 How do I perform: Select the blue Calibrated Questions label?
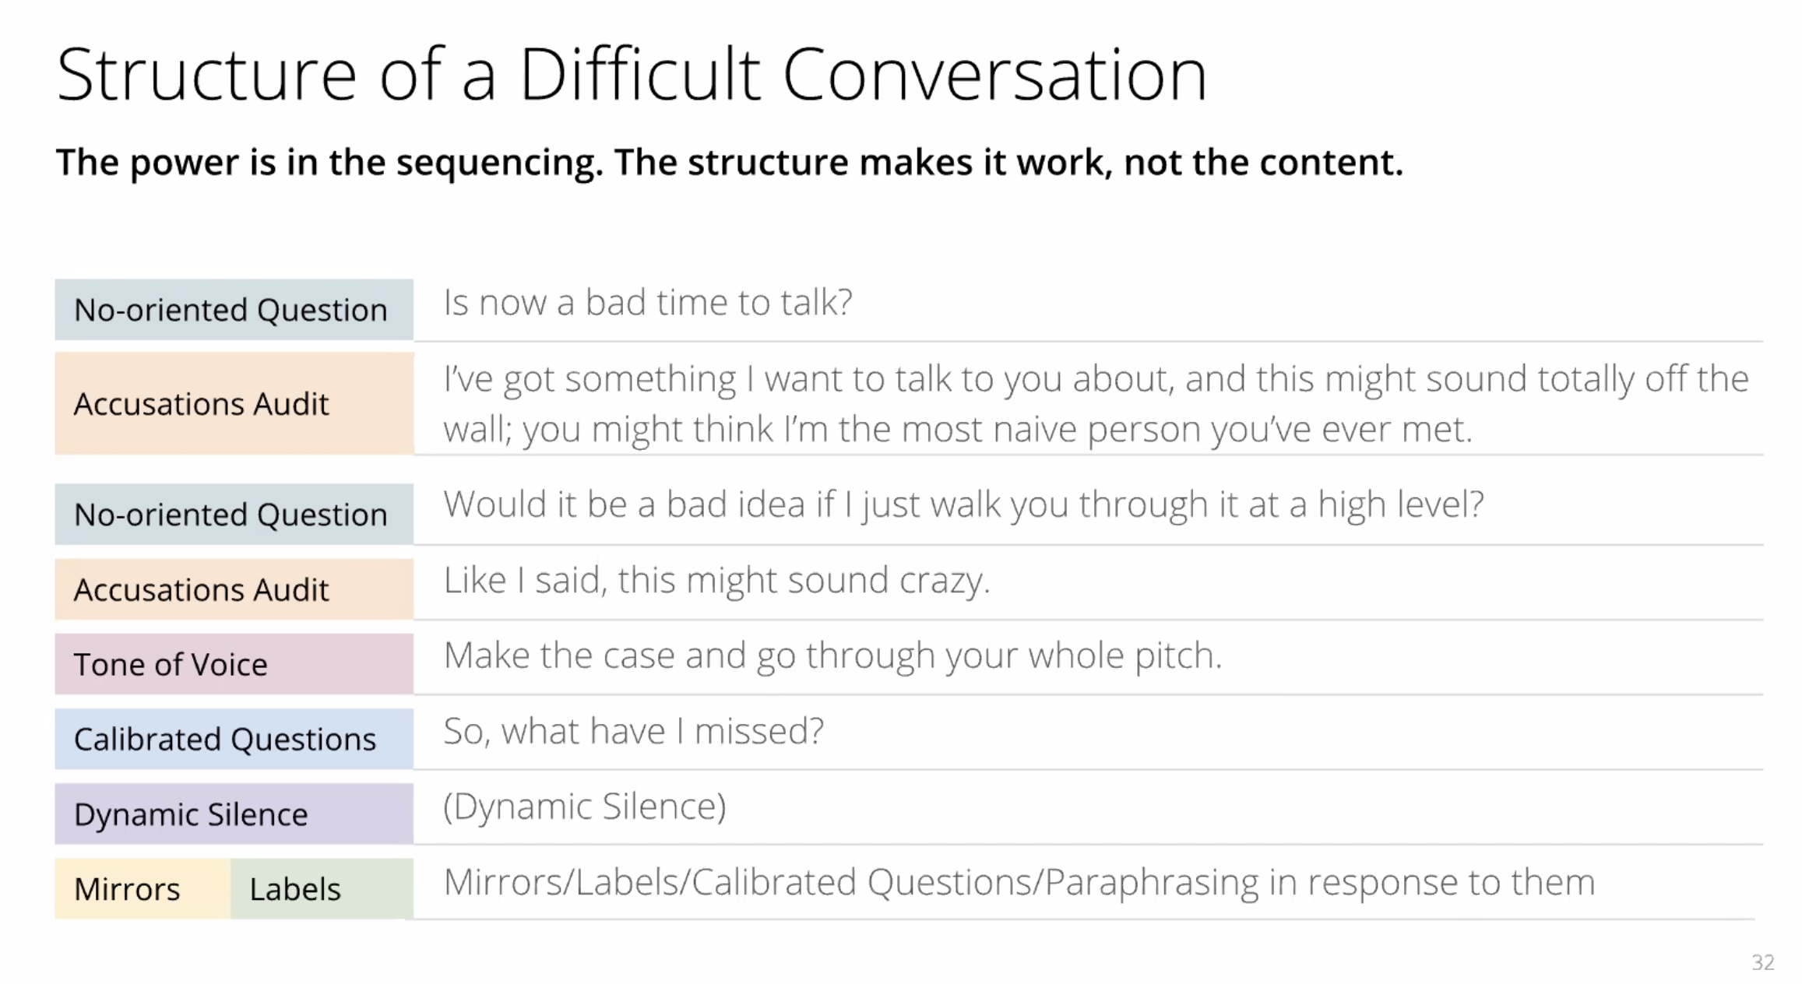pyautogui.click(x=224, y=740)
